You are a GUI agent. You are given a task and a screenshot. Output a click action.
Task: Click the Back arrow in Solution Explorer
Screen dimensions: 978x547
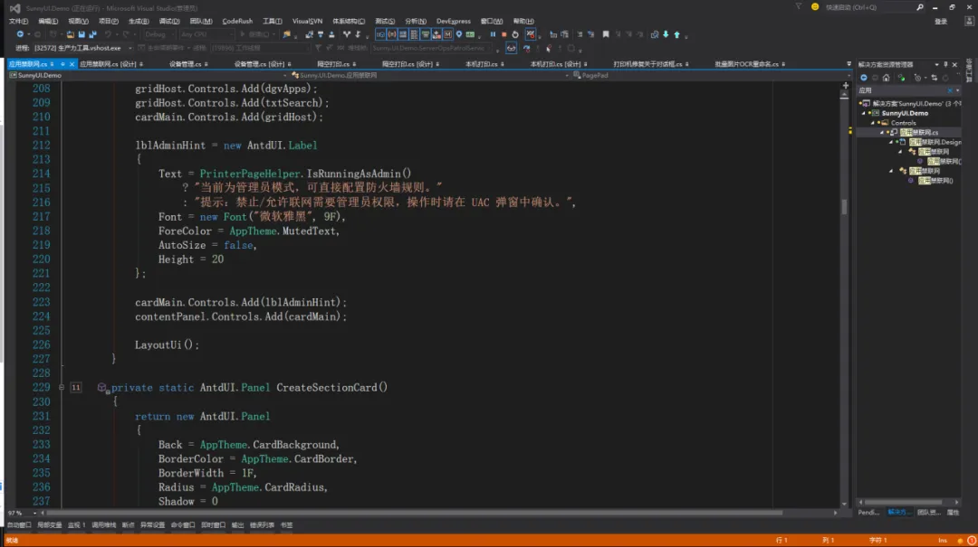pos(864,78)
